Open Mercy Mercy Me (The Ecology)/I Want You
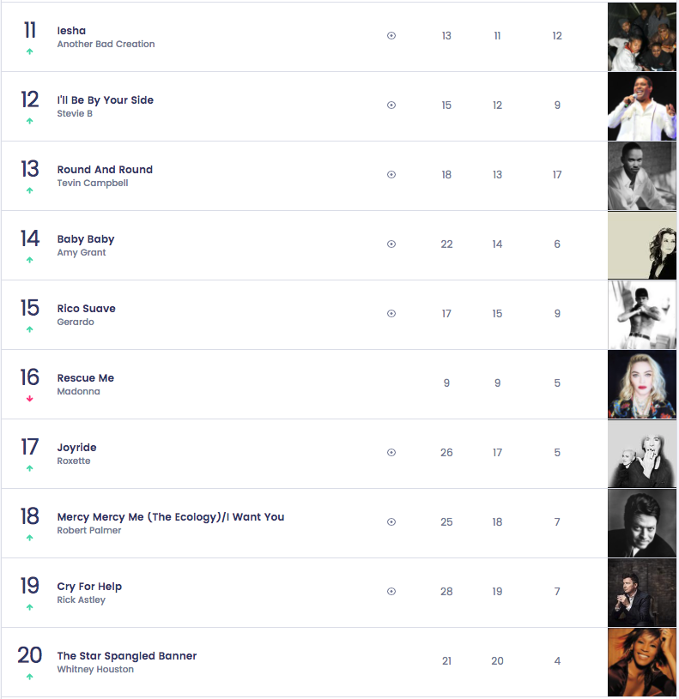Image resolution: width=679 pixels, height=699 pixels. [171, 517]
